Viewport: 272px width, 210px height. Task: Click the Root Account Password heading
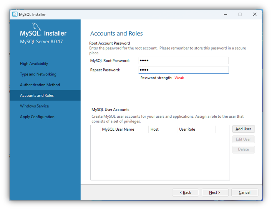(x=110, y=43)
